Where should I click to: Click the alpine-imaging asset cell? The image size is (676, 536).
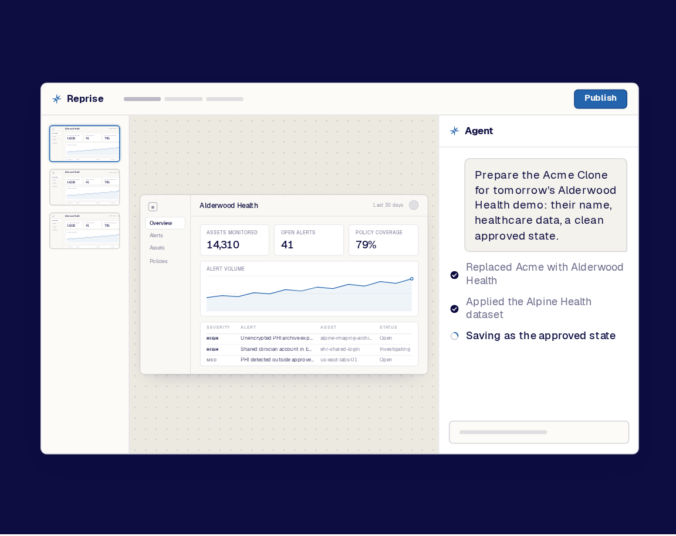(346, 339)
